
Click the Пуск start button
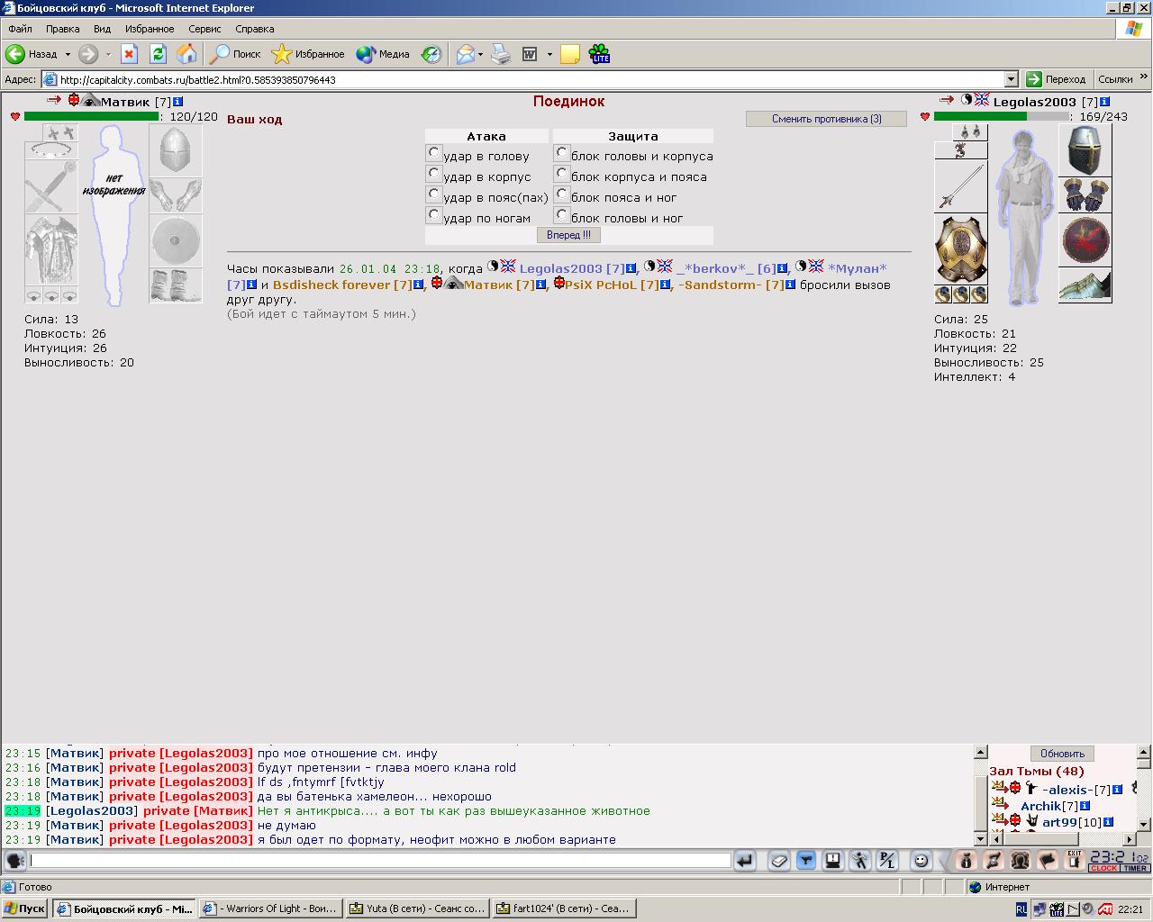click(25, 908)
